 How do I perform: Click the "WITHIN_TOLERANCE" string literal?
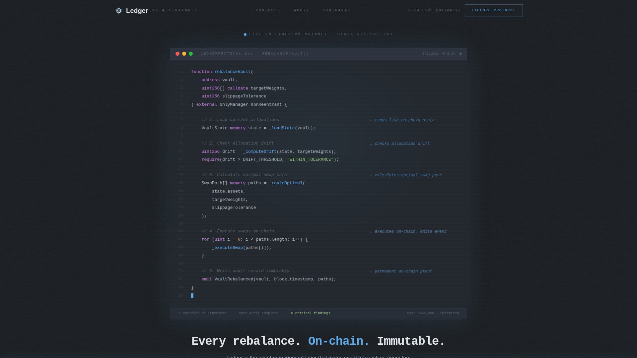(310, 159)
